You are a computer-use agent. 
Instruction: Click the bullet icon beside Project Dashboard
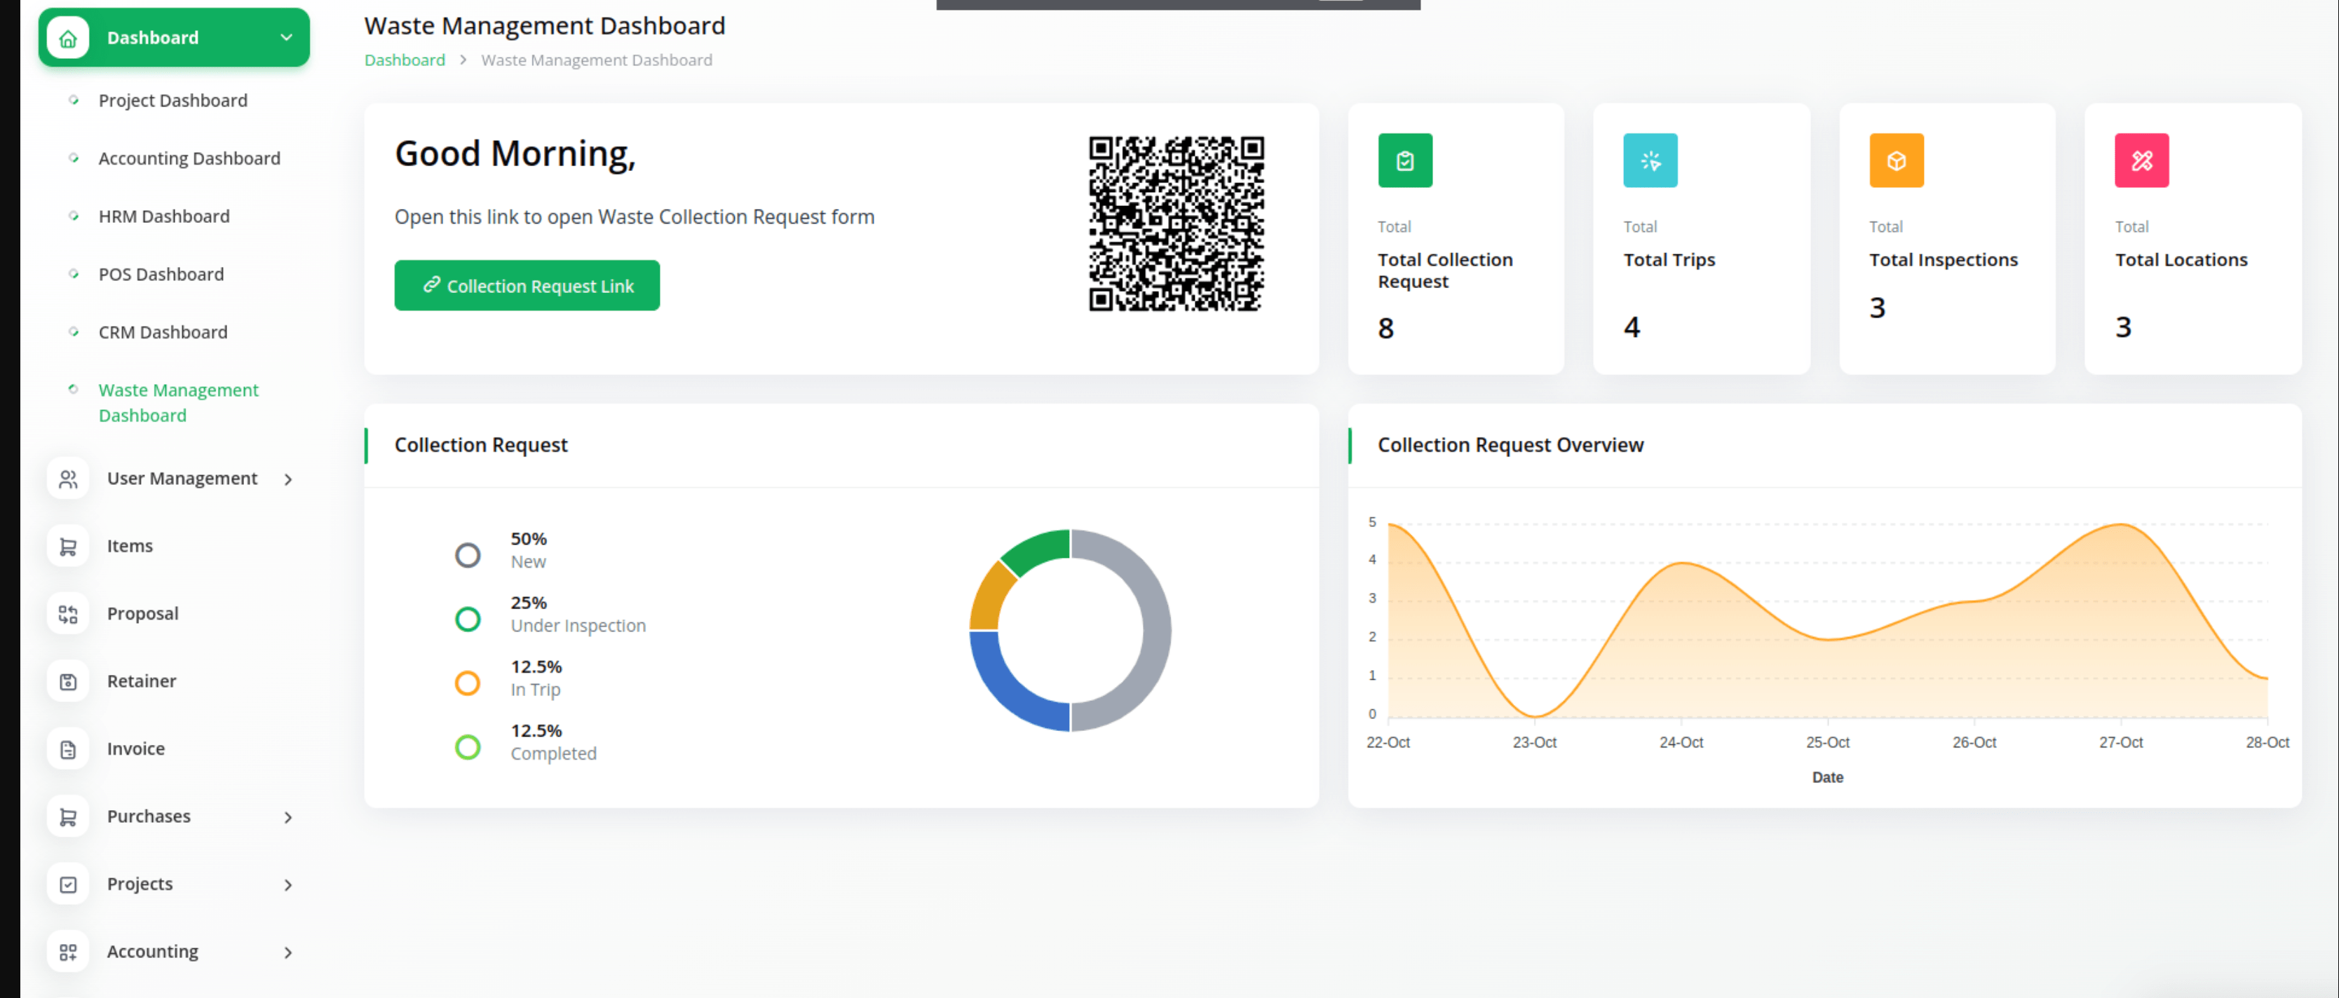(74, 100)
